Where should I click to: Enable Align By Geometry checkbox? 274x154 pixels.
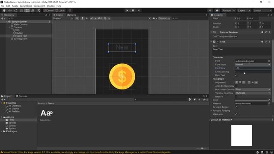236,86
